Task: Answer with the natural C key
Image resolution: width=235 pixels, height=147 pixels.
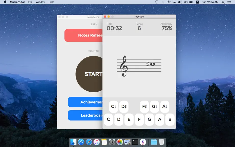Action: coord(108,119)
